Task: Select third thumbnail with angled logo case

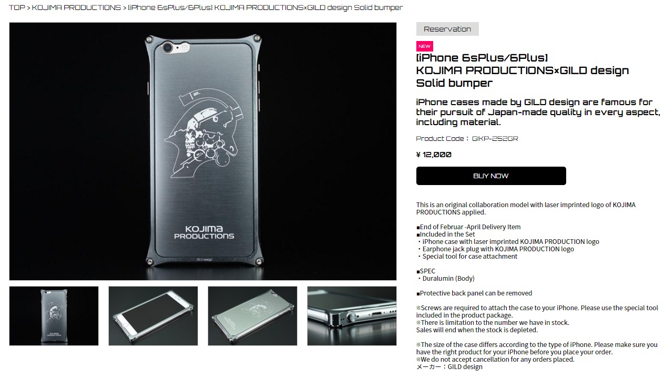Action: point(252,316)
